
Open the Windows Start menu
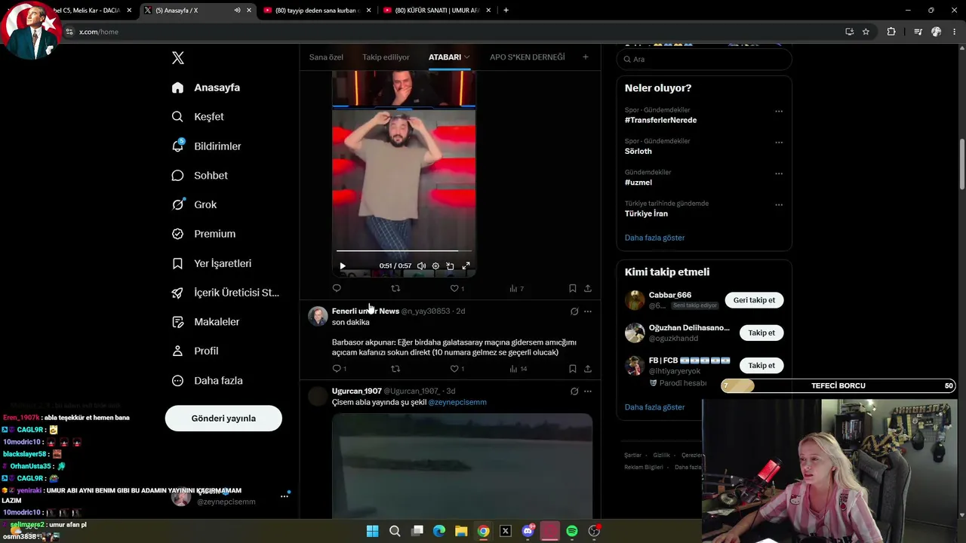[372, 531]
